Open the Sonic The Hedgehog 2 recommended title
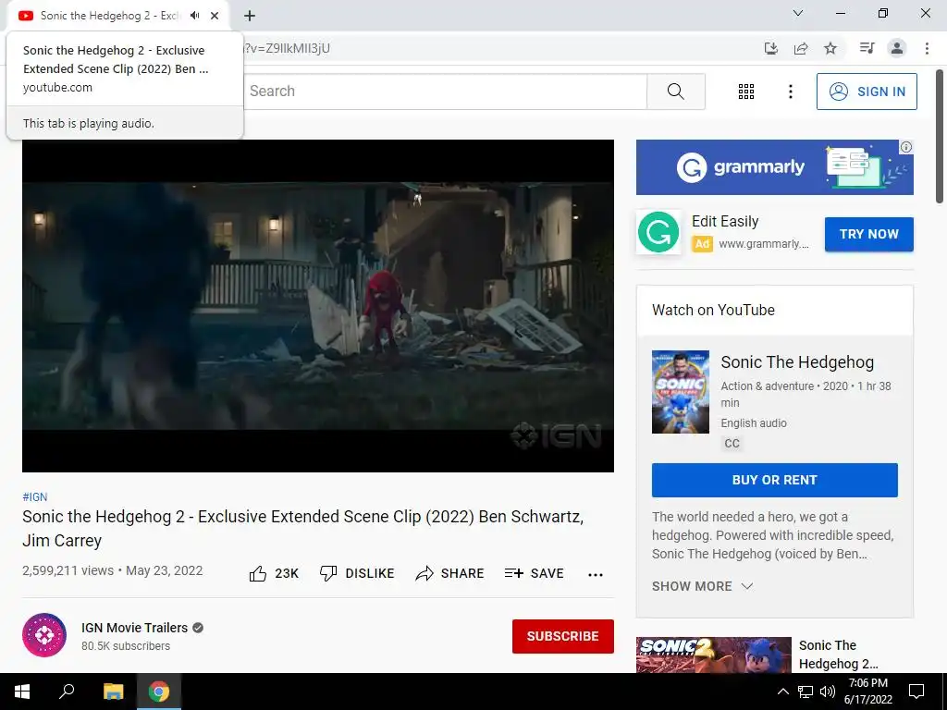Screen dimensions: 947x710 pyautogui.click(x=838, y=655)
